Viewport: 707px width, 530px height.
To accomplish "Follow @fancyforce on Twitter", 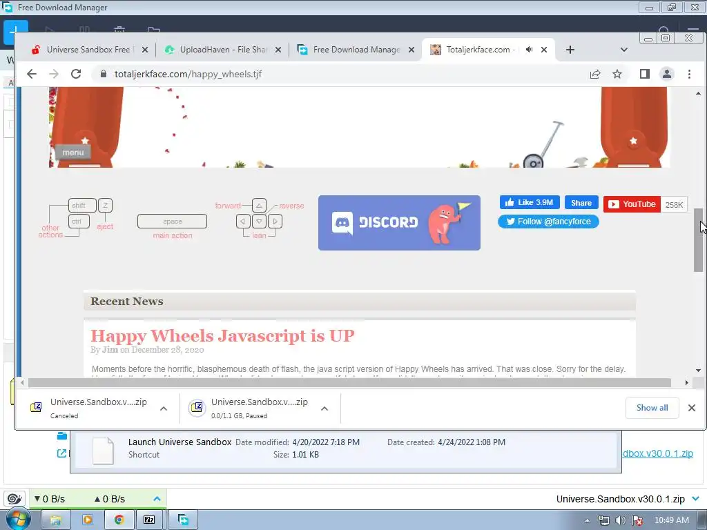I will 548,222.
